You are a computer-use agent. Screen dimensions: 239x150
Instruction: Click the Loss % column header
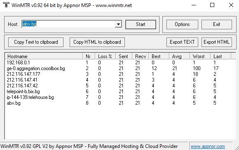pos(105,56)
